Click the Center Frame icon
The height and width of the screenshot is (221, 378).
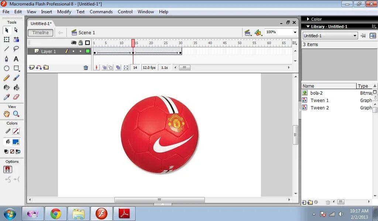pos(96,67)
